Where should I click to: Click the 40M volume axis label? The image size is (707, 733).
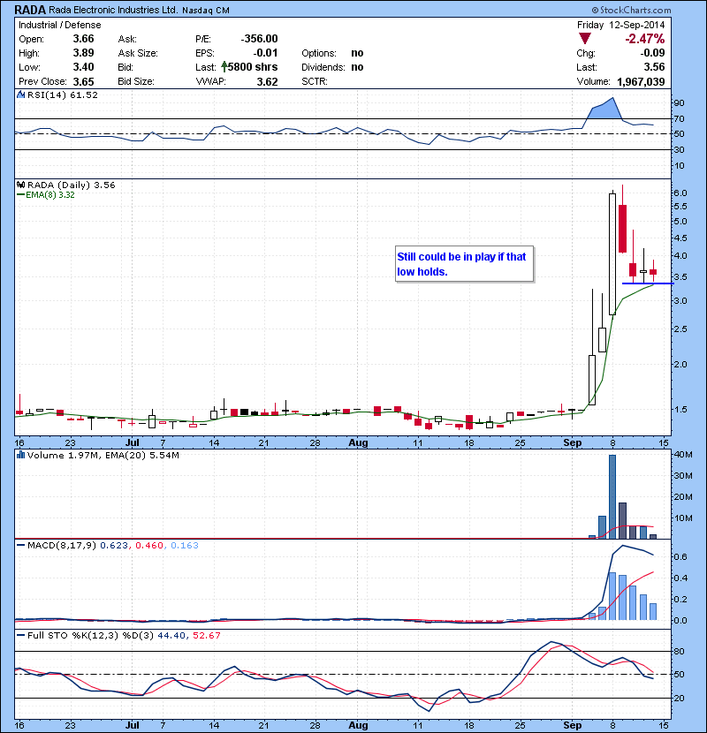pos(683,455)
